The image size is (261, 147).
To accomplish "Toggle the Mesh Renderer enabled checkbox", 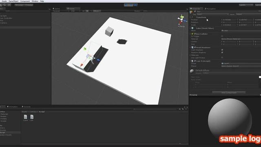I will pyautogui.click(x=195, y=47).
